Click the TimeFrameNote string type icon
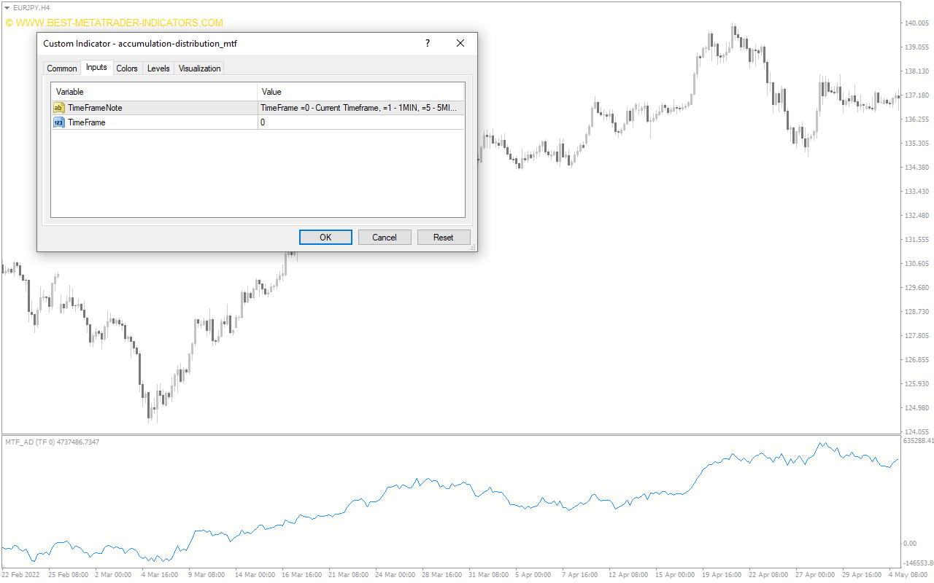The width and height of the screenshot is (934, 583). pyautogui.click(x=59, y=108)
